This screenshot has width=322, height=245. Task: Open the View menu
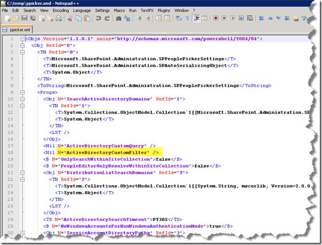click(x=44, y=11)
